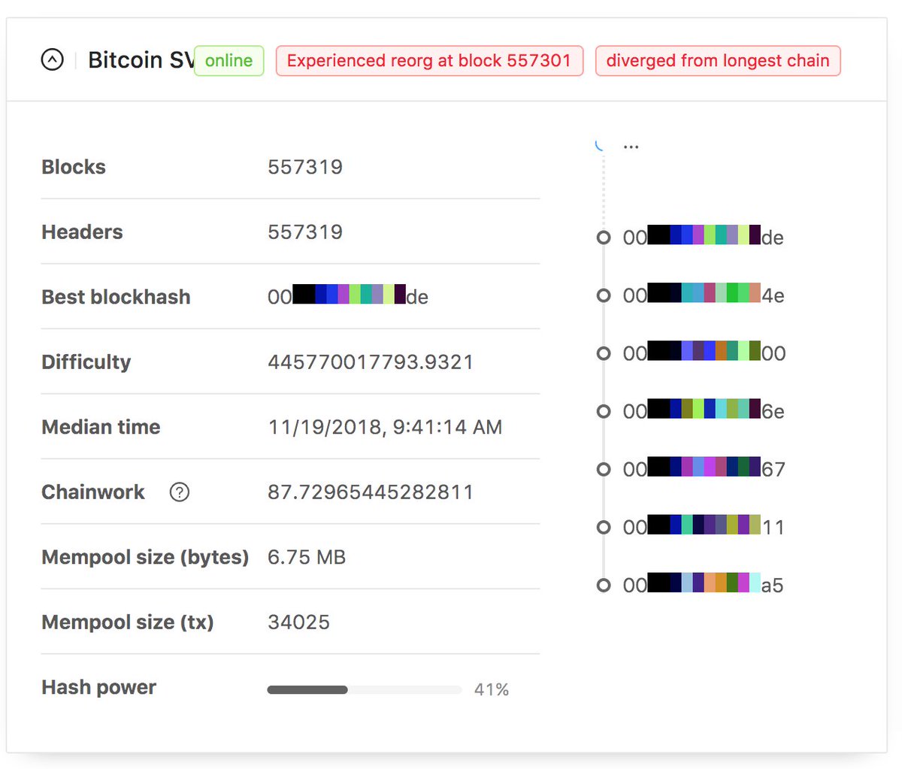This screenshot has width=902, height=769.
Task: Click the 41% hash power label
Action: point(492,689)
